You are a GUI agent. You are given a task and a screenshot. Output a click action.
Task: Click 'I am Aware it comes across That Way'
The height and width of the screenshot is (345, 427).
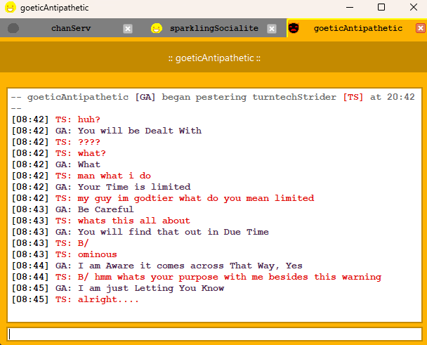tap(190, 266)
